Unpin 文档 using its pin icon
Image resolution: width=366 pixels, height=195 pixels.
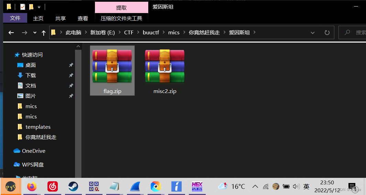71,85
